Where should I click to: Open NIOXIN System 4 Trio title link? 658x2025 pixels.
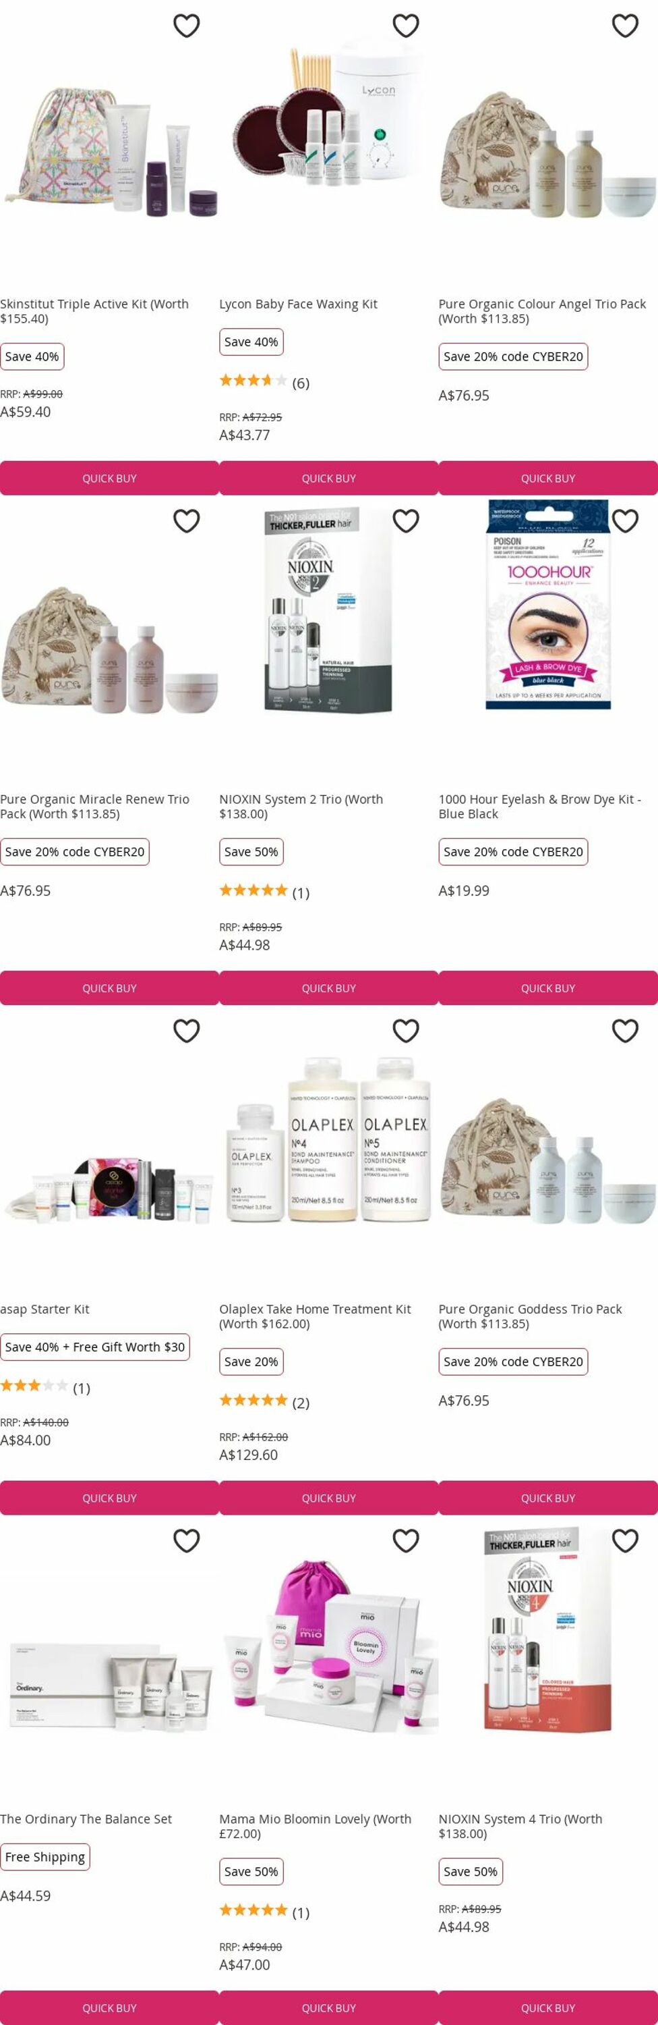click(x=520, y=1826)
